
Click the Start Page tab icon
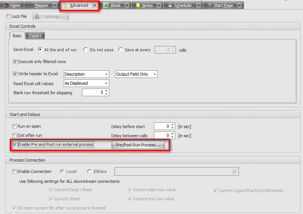(x=209, y=5)
